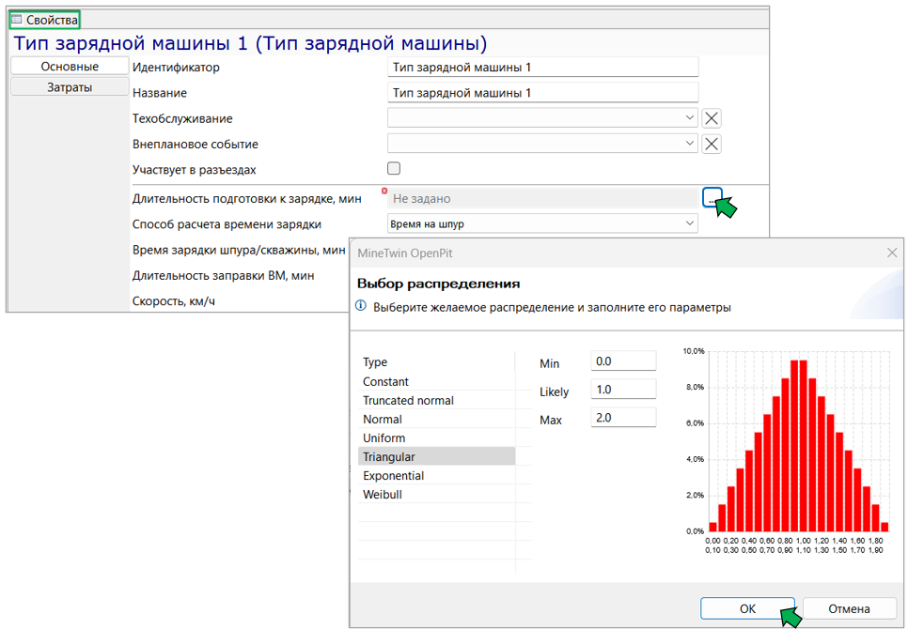The image size is (908, 629).
Task: Click the Отмена button
Action: click(850, 608)
